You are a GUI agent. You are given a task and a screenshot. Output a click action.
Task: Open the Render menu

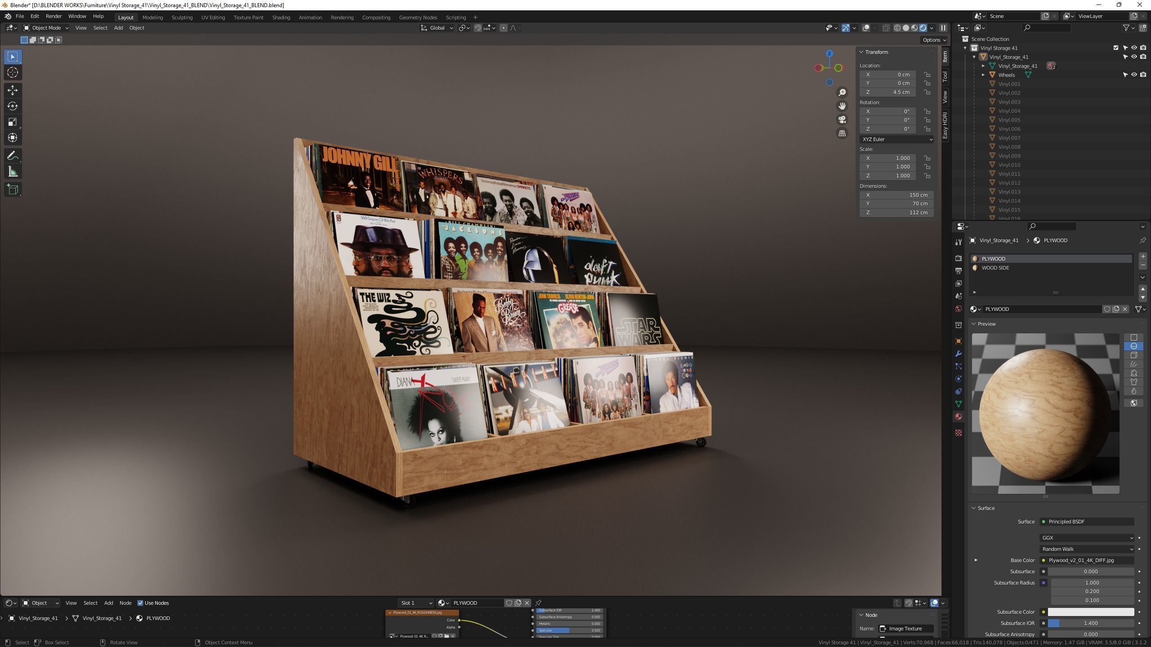coord(54,16)
